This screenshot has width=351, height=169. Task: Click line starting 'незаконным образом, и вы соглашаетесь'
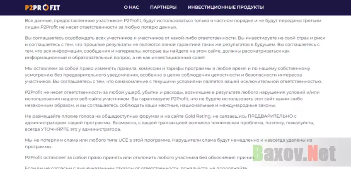tap(150, 106)
